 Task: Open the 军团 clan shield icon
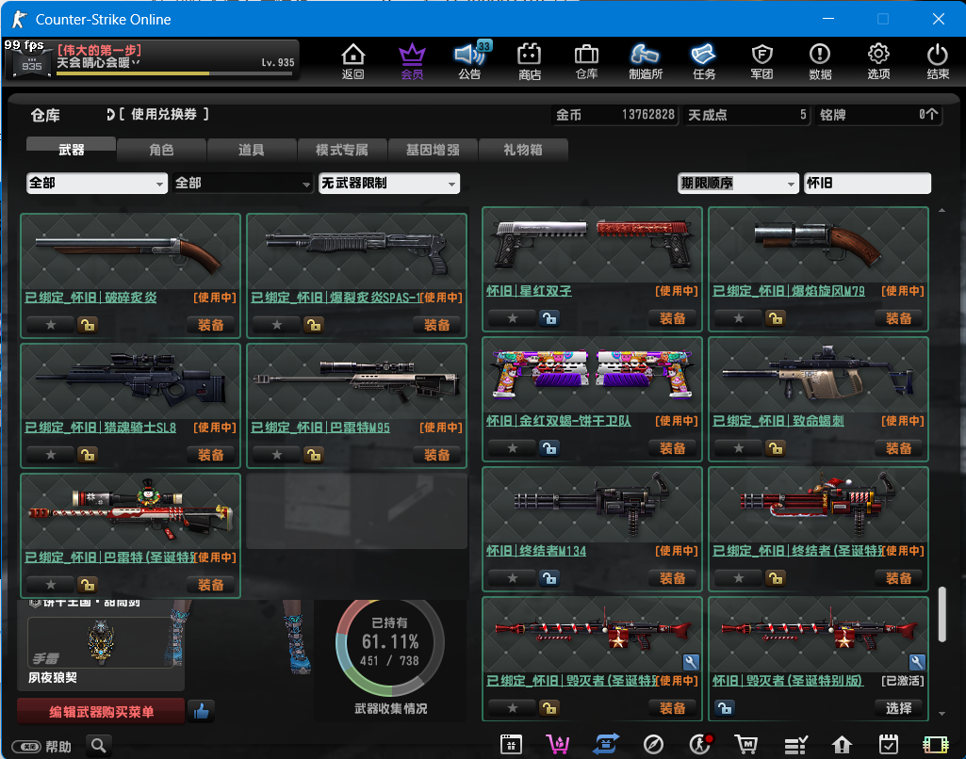(x=762, y=61)
